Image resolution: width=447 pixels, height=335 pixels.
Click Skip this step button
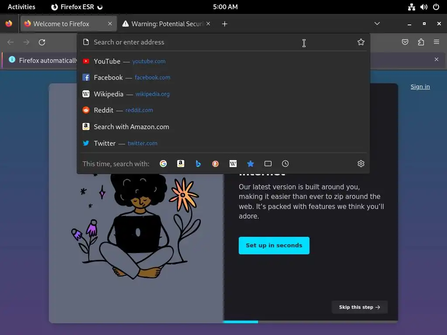point(360,307)
